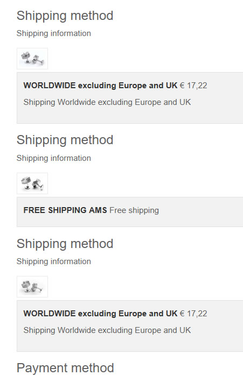Select the FREE SHIPPING AMS option title
Image resolution: width=243 pixels, height=376 pixels.
tap(65, 210)
